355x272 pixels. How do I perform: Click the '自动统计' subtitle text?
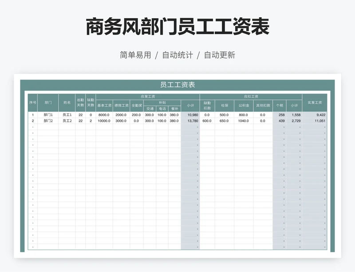click(x=178, y=55)
